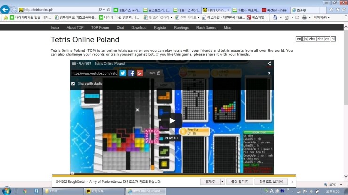The height and width of the screenshot is (195, 348).
Task: Click the refresh icon in address bar
Action: (x=108, y=10)
